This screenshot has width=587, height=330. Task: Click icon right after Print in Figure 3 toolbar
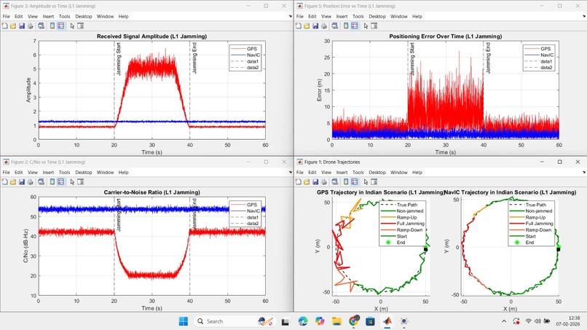pos(42,25)
